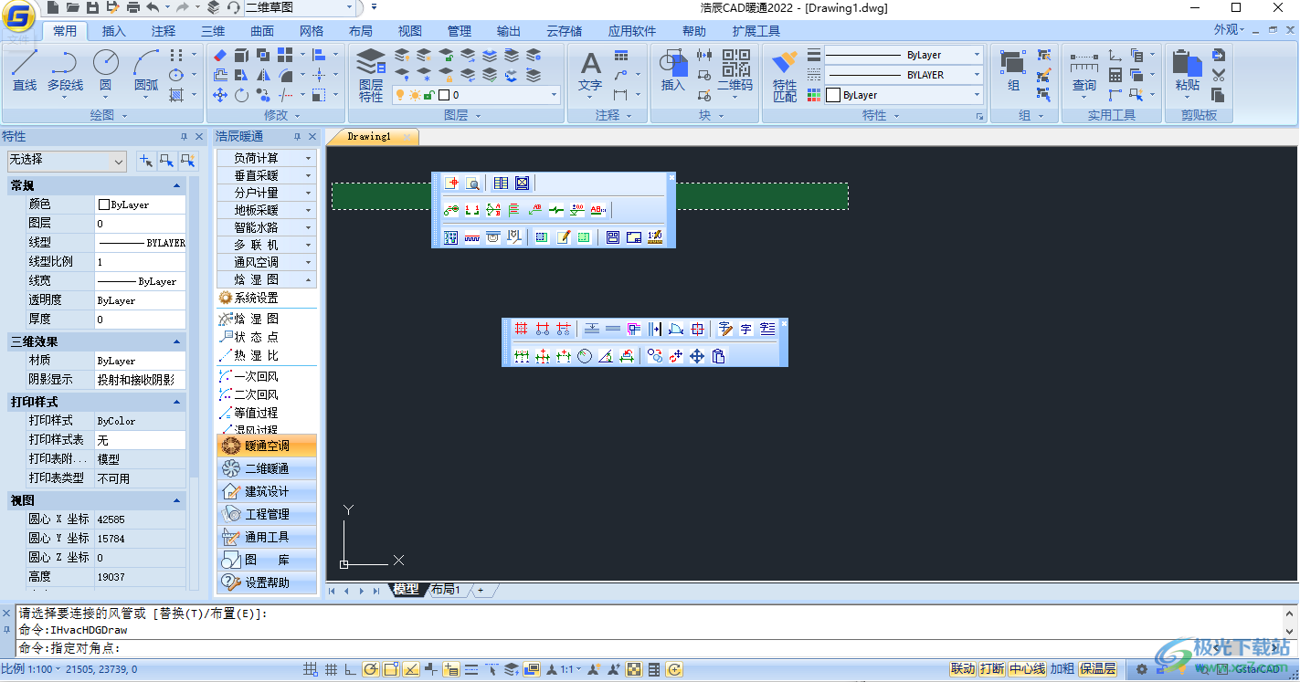Switch to the 扩展工具 ribbon tab
This screenshot has width=1300, height=682.
[756, 31]
